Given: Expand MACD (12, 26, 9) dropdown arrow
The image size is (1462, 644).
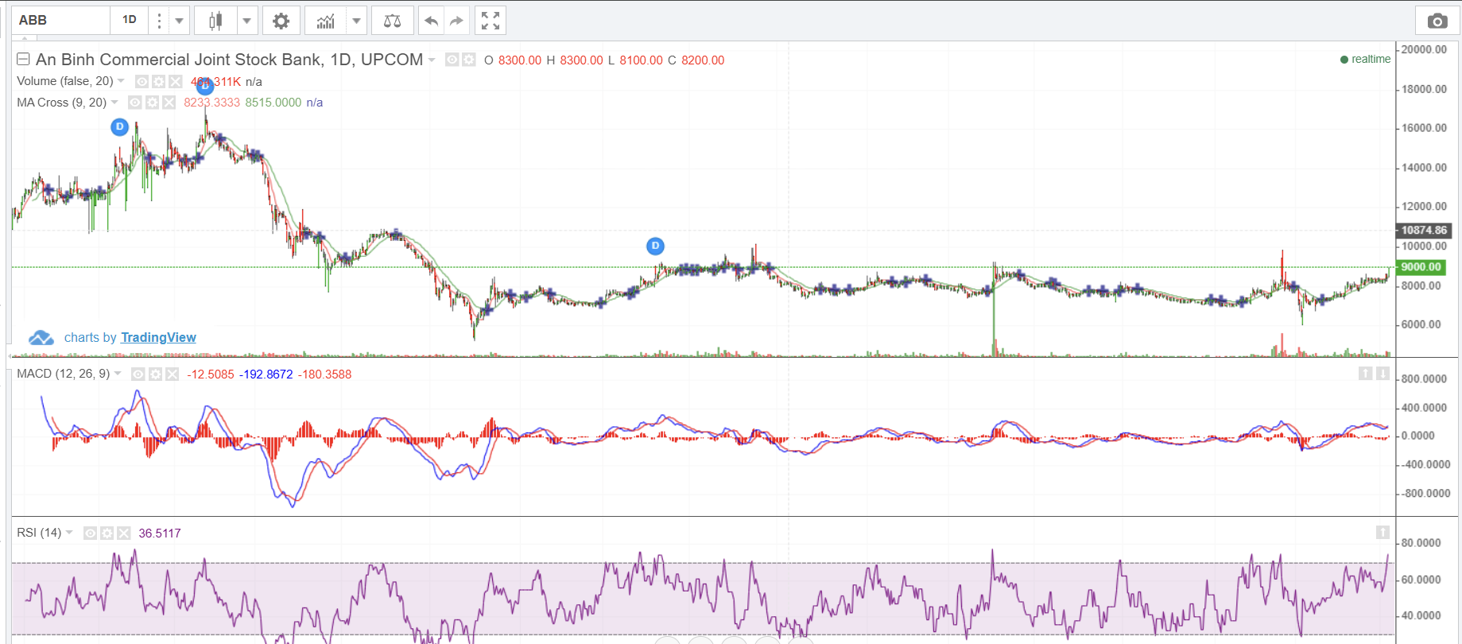Looking at the screenshot, I should 118,374.
